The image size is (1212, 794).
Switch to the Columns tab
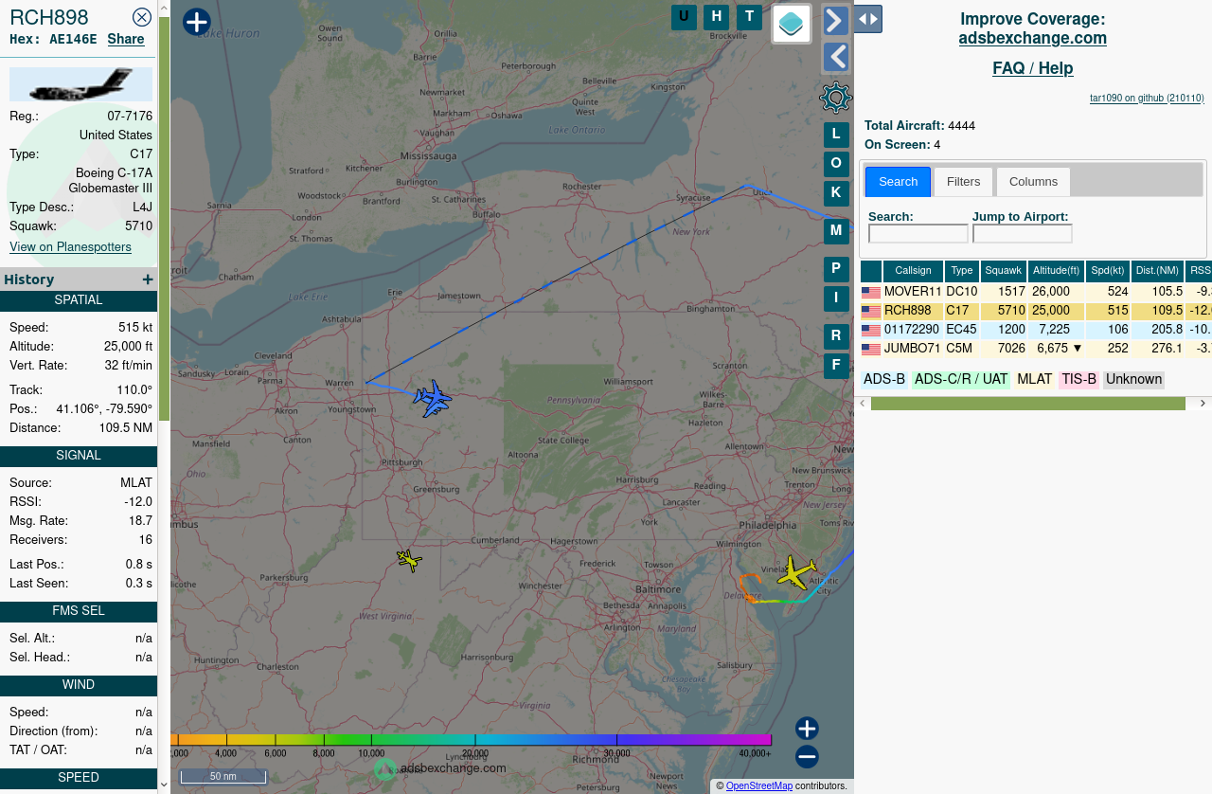[x=1033, y=182]
